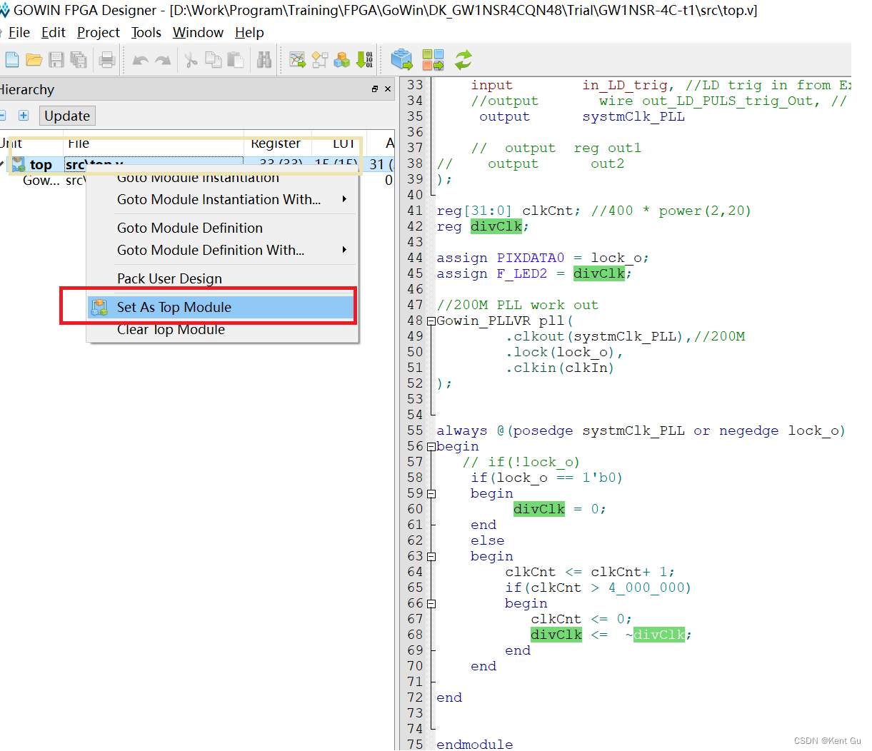The image size is (872, 751).
Task: Click 'assign F_LED2 = divClk;' line
Action: [x=534, y=273]
